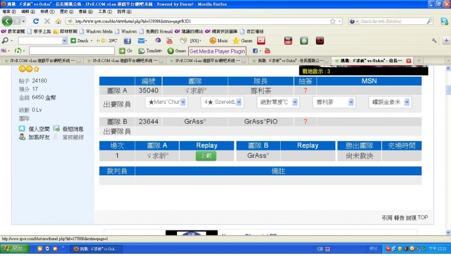
Task: Click the plus icon on the toolbar
Action: (x=446, y=41)
